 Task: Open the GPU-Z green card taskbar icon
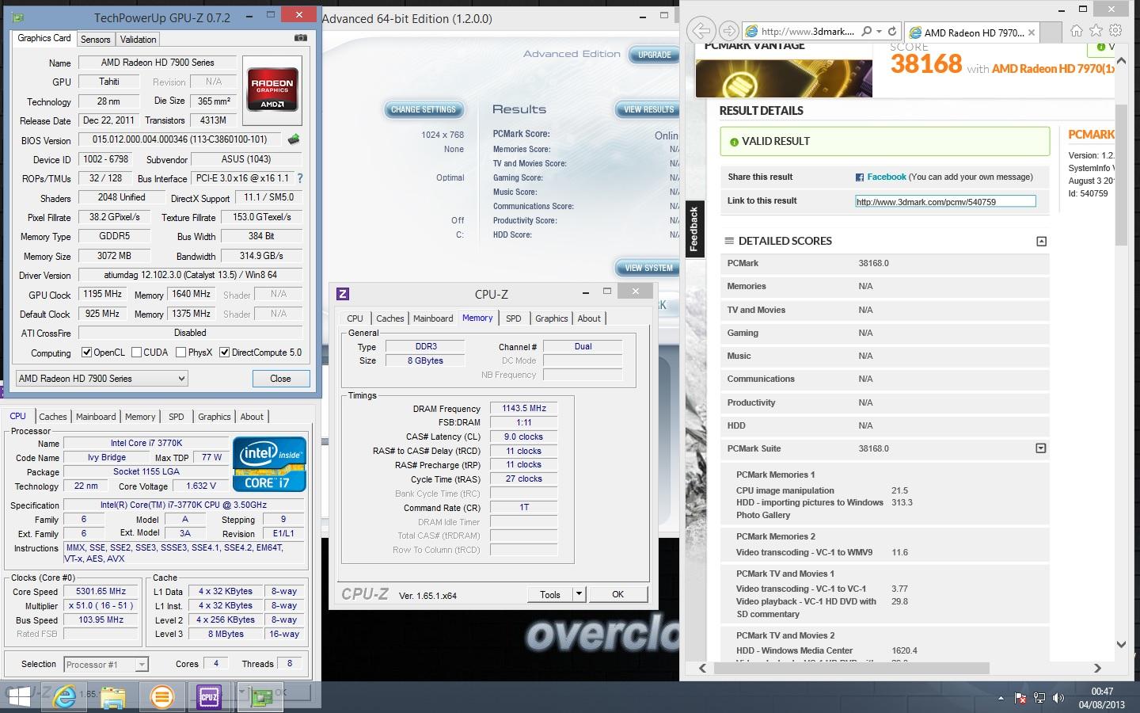(x=260, y=697)
